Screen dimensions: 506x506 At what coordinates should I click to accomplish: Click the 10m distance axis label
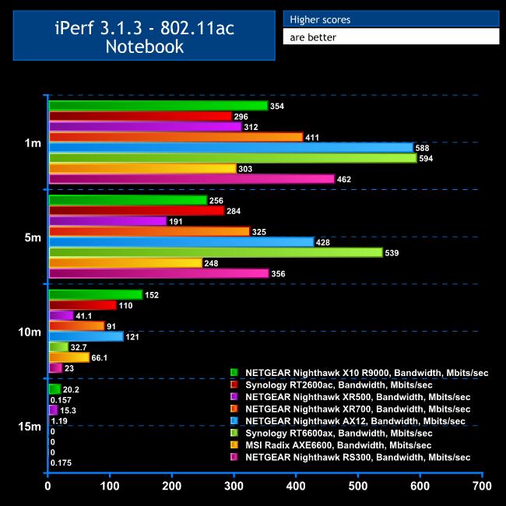(x=30, y=332)
